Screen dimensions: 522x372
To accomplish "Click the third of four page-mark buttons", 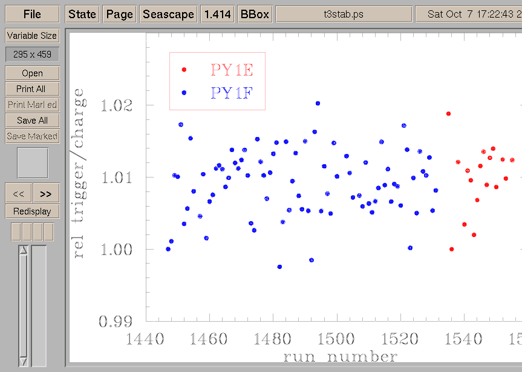I will click(x=38, y=231).
